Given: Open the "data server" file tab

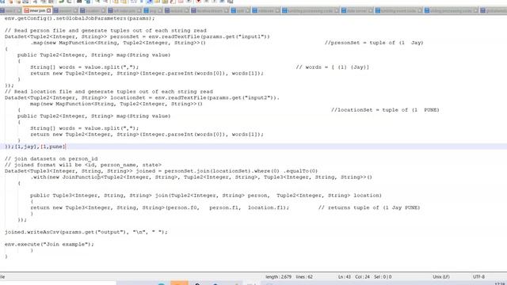Looking at the screenshot, I should pos(357,10).
